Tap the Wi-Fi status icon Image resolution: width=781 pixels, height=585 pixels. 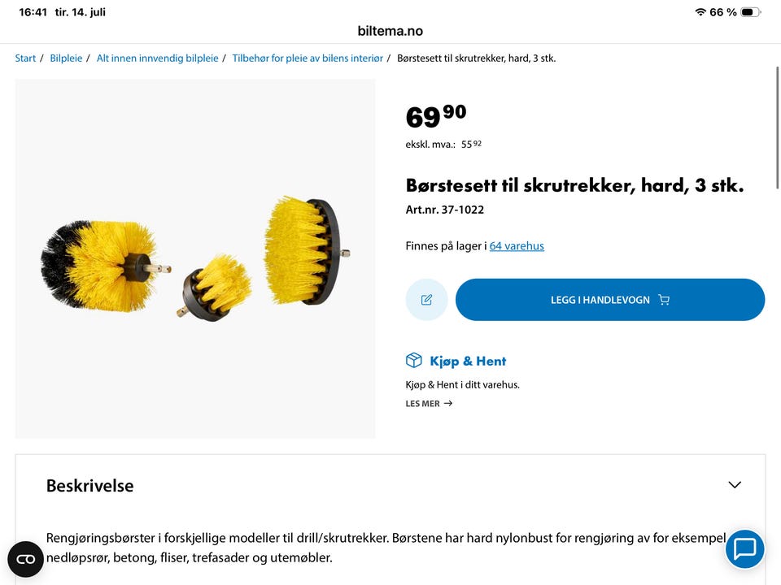click(x=700, y=12)
